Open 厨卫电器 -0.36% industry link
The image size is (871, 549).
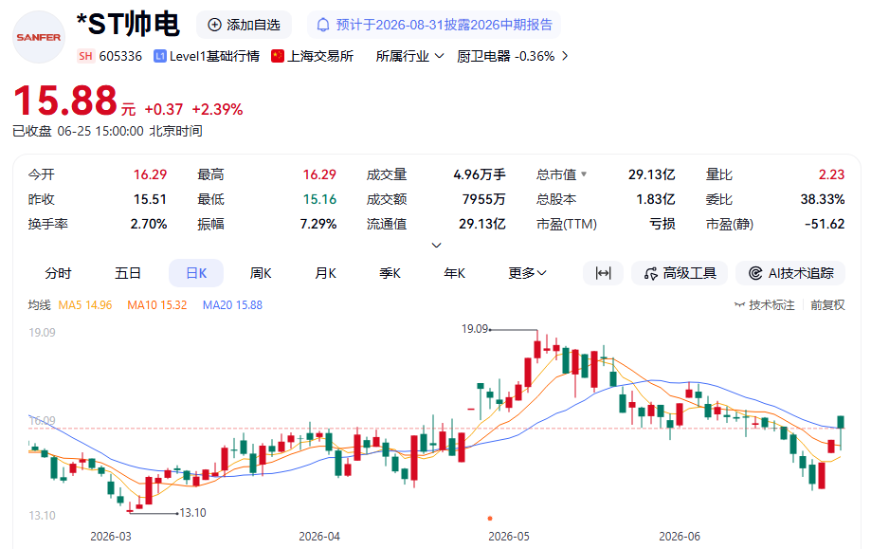coord(505,56)
